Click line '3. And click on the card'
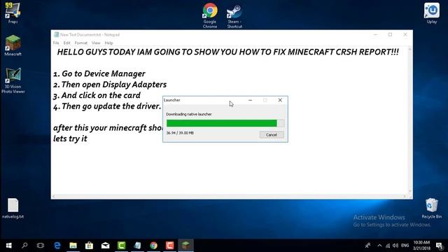The width and height of the screenshot is (448, 252). 97,95
